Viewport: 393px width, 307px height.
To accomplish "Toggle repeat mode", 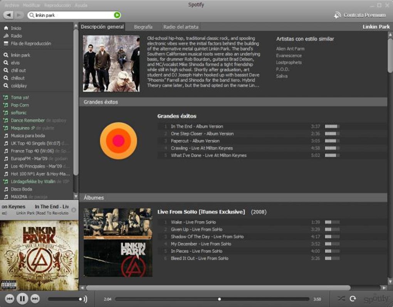I will click(x=353, y=299).
